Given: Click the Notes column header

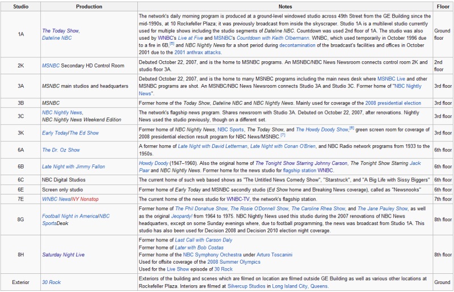Looking at the screenshot, I should click(285, 6).
